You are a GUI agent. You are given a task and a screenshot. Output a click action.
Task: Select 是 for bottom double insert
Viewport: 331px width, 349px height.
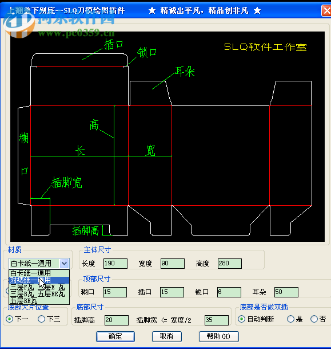(x=290, y=319)
